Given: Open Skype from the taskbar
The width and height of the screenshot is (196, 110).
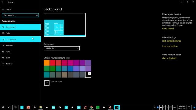Looking at the screenshot, I should coord(104,107).
